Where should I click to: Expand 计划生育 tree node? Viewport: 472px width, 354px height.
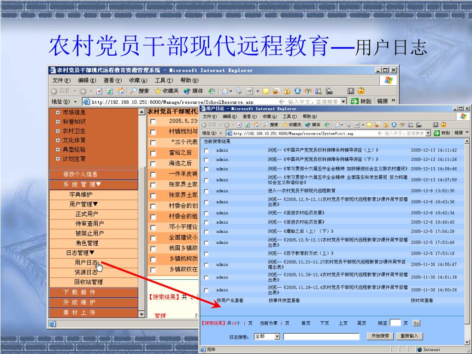(58, 159)
